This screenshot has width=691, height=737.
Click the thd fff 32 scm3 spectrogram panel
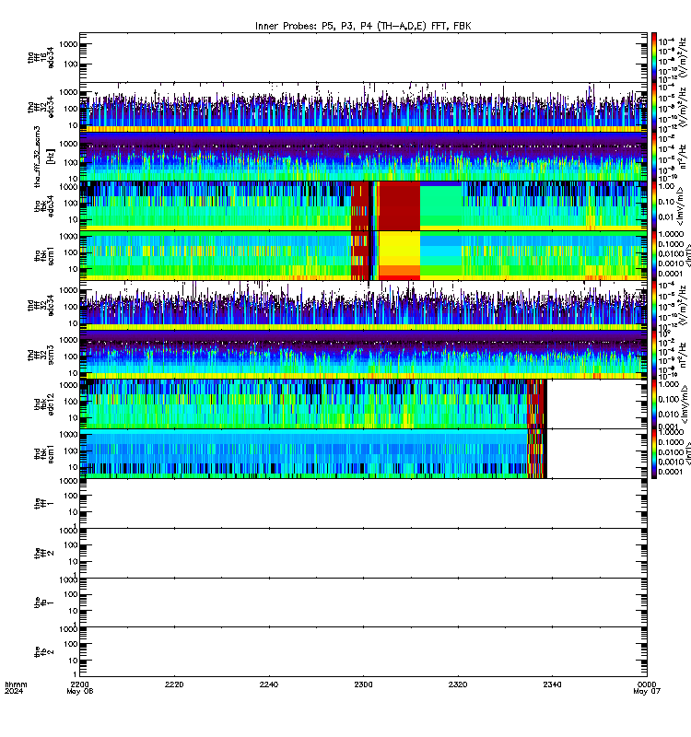point(363,355)
